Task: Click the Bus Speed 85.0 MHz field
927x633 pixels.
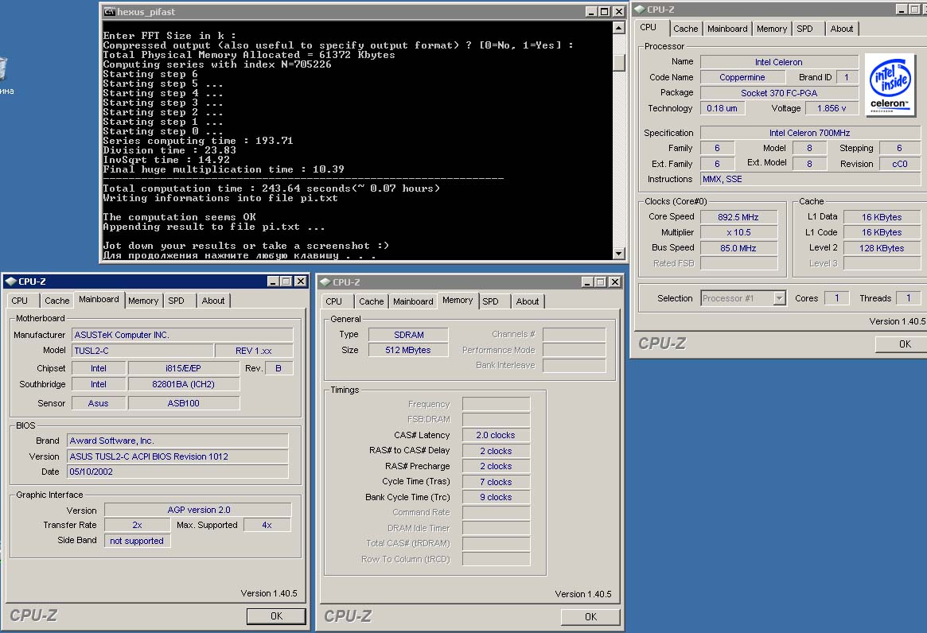Action: [x=738, y=248]
